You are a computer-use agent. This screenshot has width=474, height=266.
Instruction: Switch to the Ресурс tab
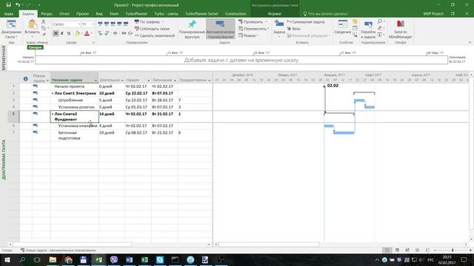point(47,13)
